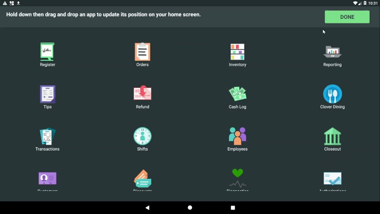Click the "Transactions" label text
Viewport: 380px width, 214px height.
coord(47,149)
